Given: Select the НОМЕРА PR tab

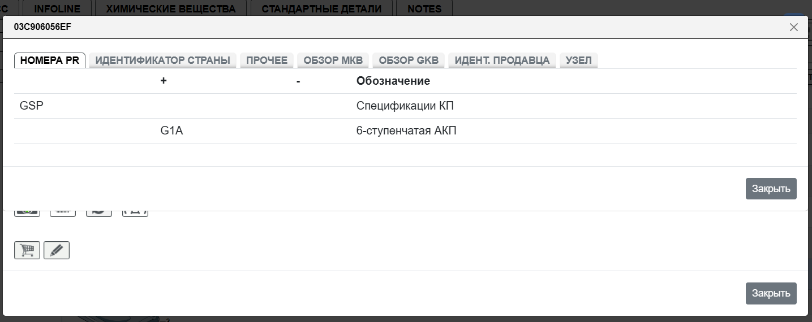Looking at the screenshot, I should (50, 60).
